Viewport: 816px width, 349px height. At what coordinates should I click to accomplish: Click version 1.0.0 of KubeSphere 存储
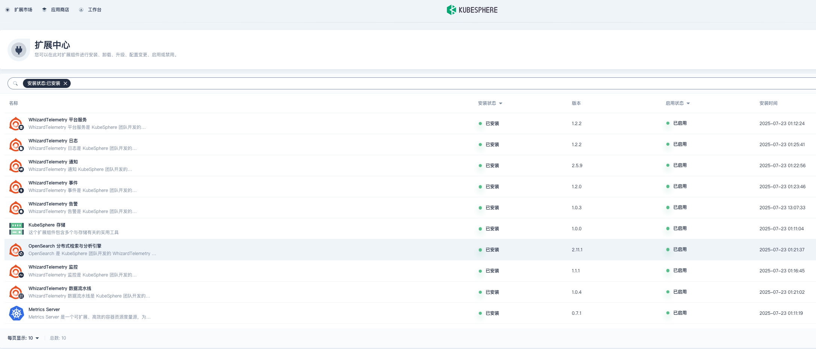tap(577, 229)
